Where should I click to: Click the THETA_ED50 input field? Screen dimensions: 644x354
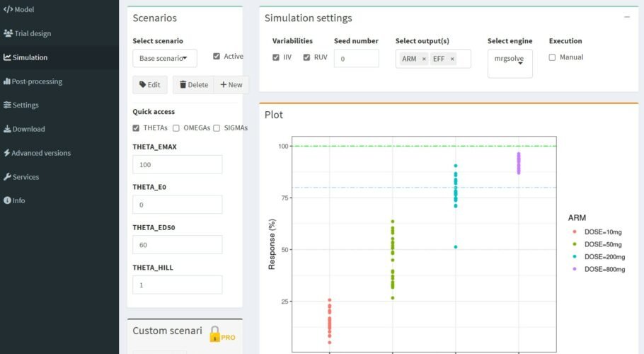point(177,244)
